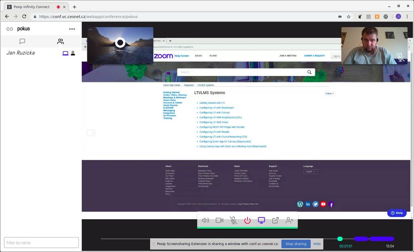Go back in browser history
Image resolution: width=414 pixels, height=252 pixels.
point(7,16)
